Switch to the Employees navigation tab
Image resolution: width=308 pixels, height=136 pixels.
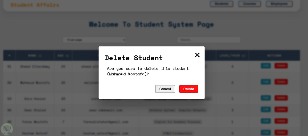click(279, 4)
